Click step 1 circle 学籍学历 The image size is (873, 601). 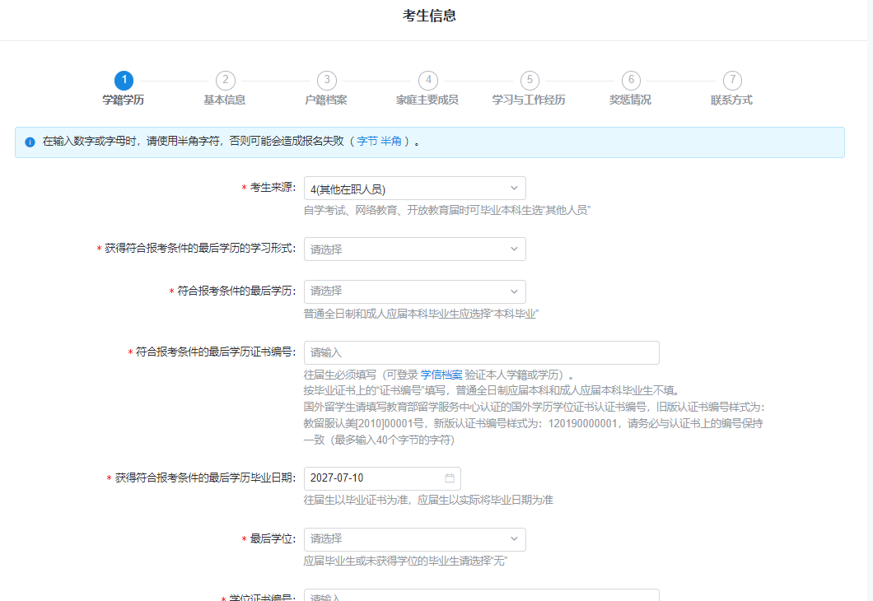pyautogui.click(x=124, y=80)
